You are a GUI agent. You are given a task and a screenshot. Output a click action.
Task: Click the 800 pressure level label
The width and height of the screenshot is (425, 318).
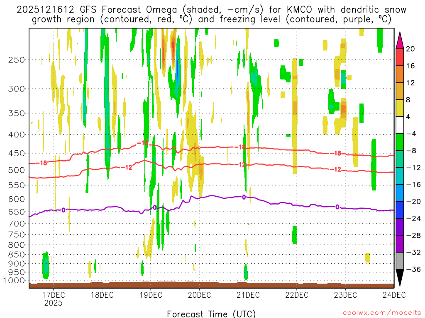pyautogui.click(x=16, y=245)
